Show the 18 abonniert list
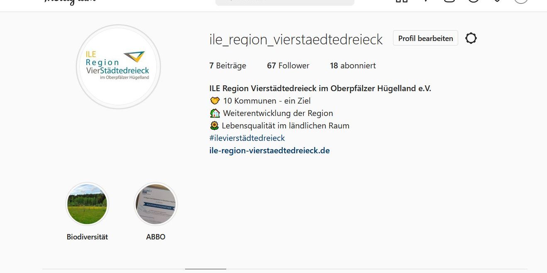Screen dimensions: 547x273 tap(353, 65)
